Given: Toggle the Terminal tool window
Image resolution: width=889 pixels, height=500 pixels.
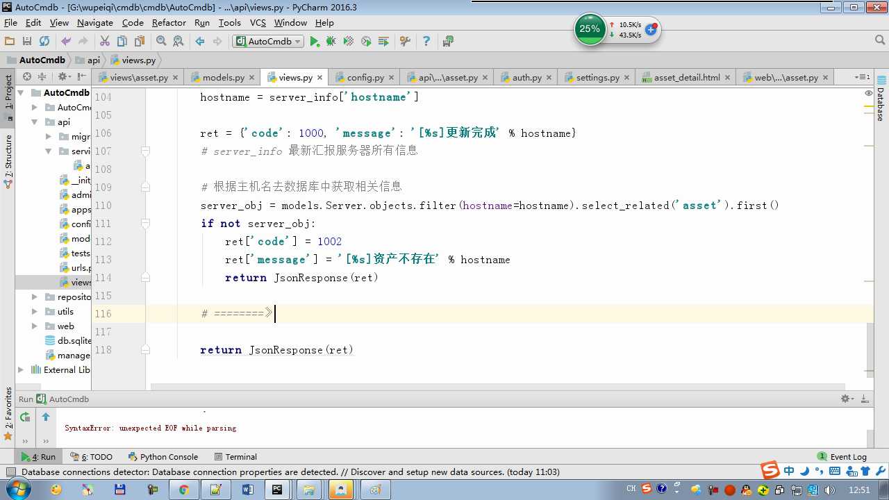Looking at the screenshot, I should click(235, 456).
